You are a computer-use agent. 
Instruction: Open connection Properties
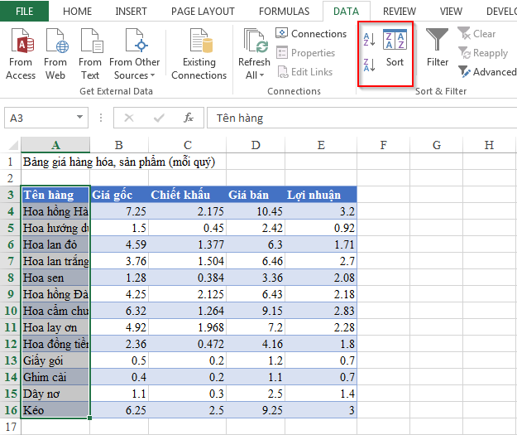(x=305, y=53)
